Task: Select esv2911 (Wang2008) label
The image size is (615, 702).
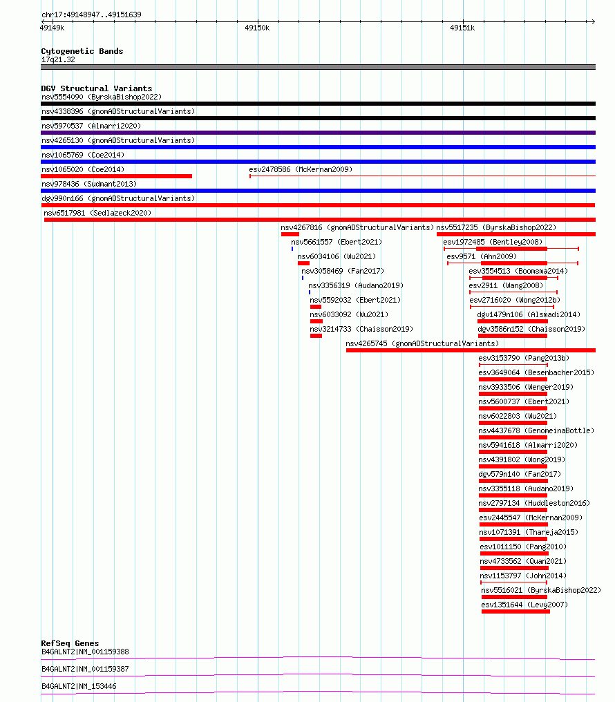Action: pyautogui.click(x=506, y=285)
